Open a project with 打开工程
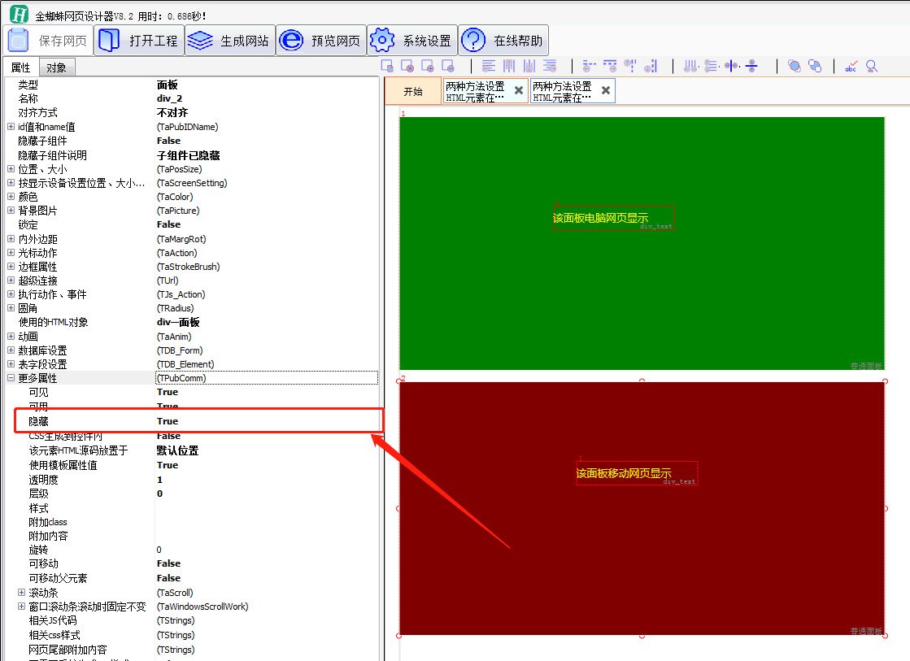Image resolution: width=910 pixels, height=661 pixels. coord(139,41)
